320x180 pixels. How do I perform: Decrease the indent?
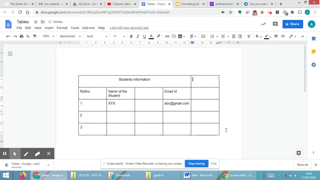(x=233, y=36)
